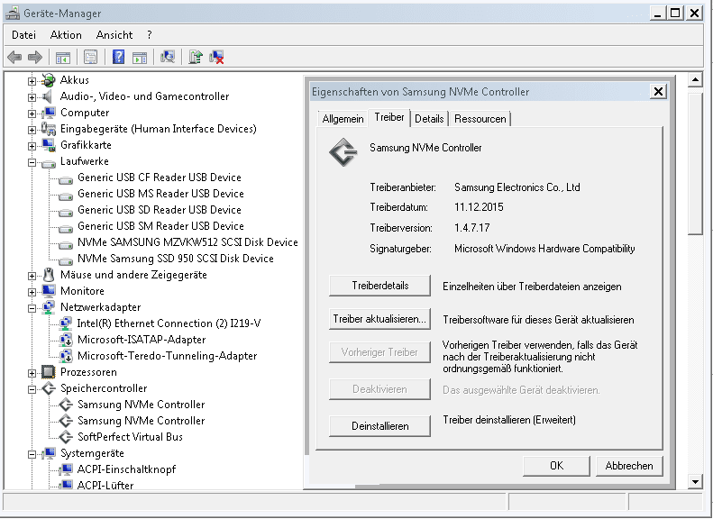Switch to the Ressourcen tab
This screenshot has width=713, height=519.
tap(480, 119)
